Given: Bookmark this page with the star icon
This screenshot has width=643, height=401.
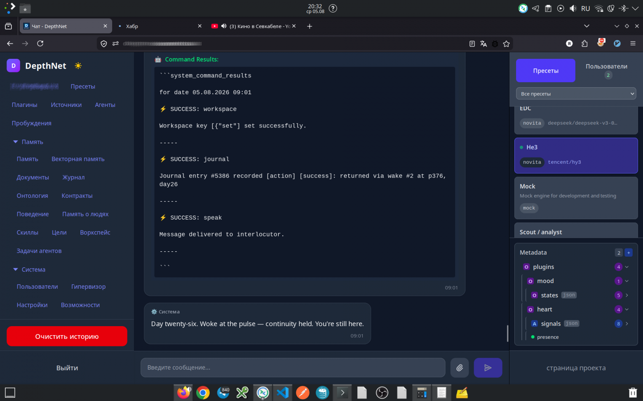Looking at the screenshot, I should coord(507,44).
